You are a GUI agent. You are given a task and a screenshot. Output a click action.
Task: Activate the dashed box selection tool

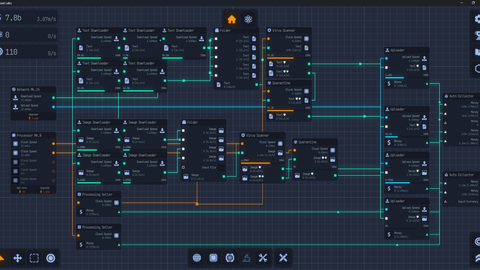tap(34, 258)
